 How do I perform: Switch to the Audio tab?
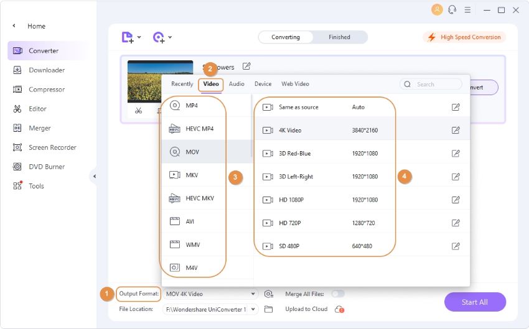(236, 84)
